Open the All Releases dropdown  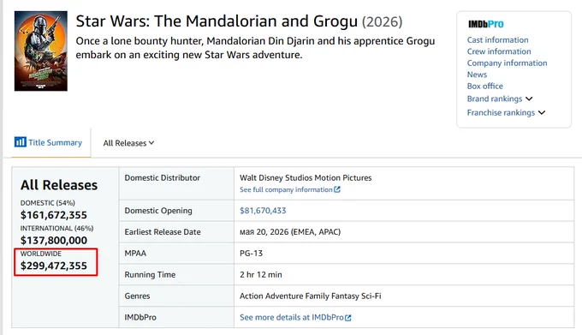128,143
